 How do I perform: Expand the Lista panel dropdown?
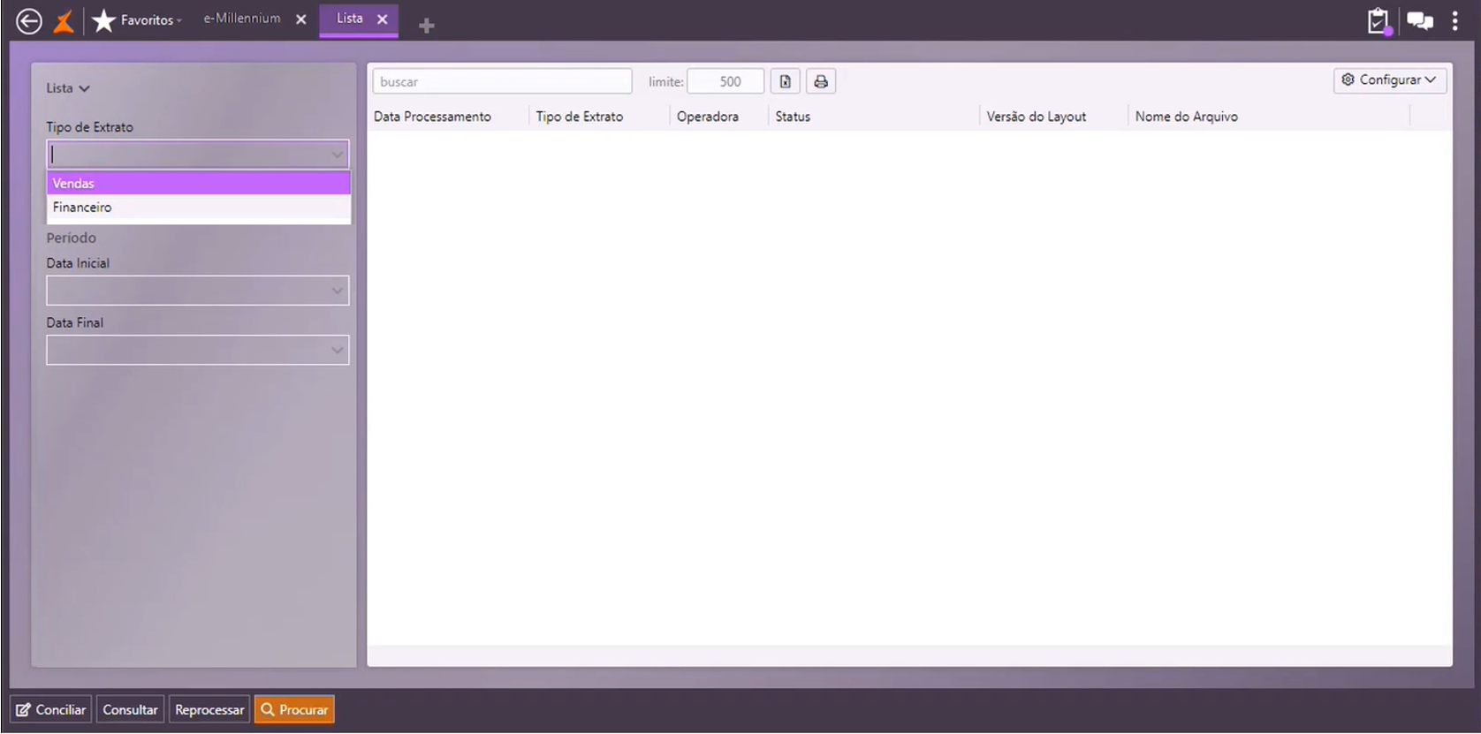coord(68,88)
